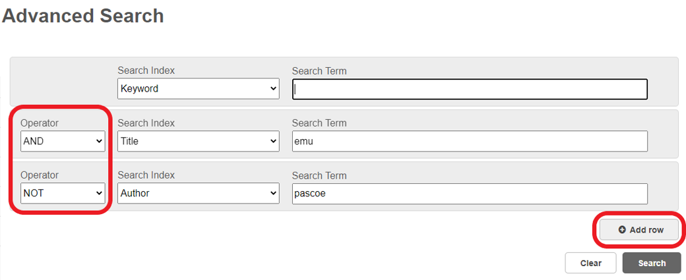Change the AND operator dropdown
Screen dimensions: 686x280
(x=63, y=141)
